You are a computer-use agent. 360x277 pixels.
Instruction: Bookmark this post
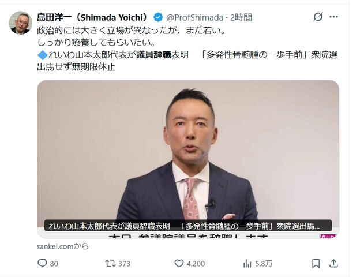[316, 264]
